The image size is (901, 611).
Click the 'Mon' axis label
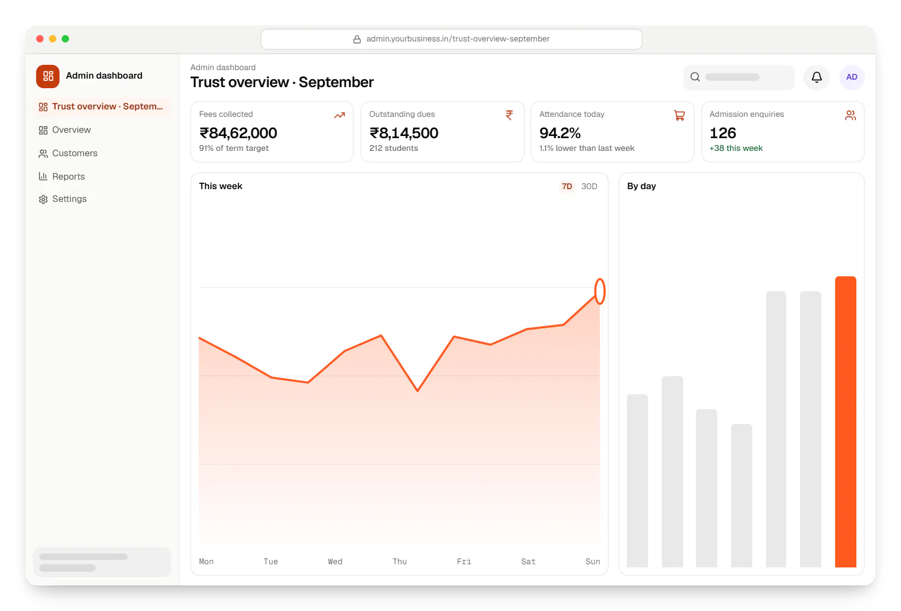[206, 562]
